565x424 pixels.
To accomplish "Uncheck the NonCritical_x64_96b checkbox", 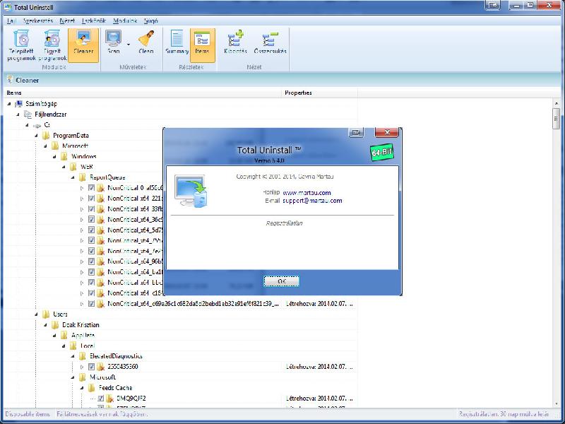I will [91, 261].
